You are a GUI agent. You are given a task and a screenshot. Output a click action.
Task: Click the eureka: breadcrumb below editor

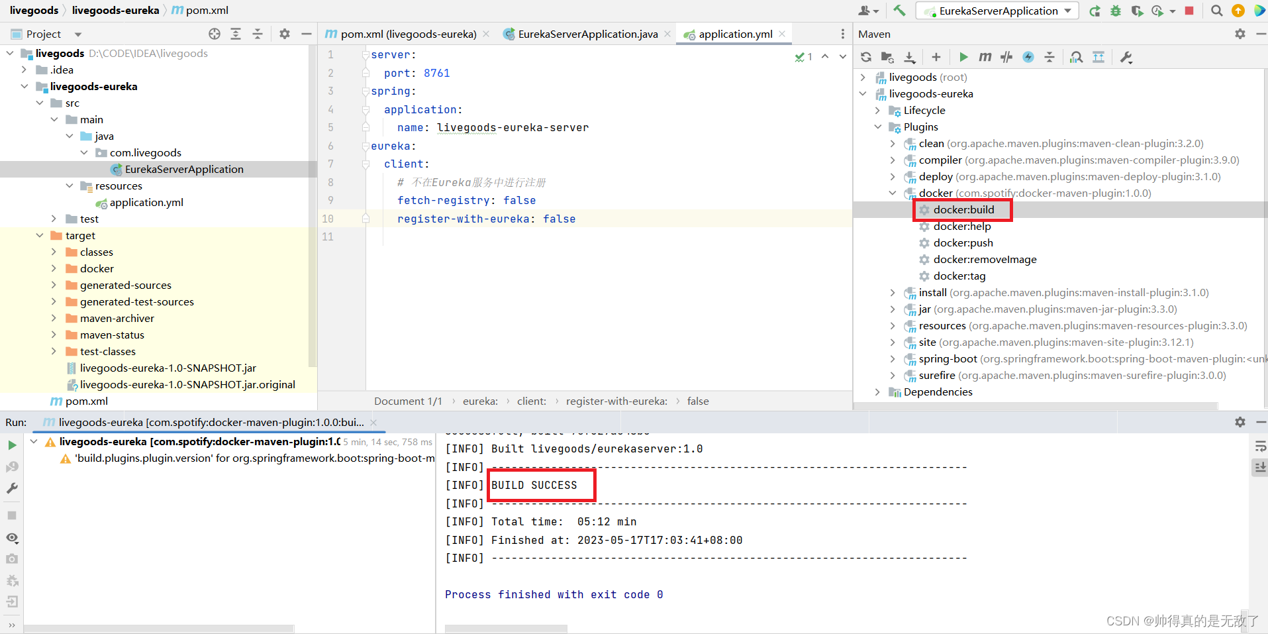coord(480,401)
